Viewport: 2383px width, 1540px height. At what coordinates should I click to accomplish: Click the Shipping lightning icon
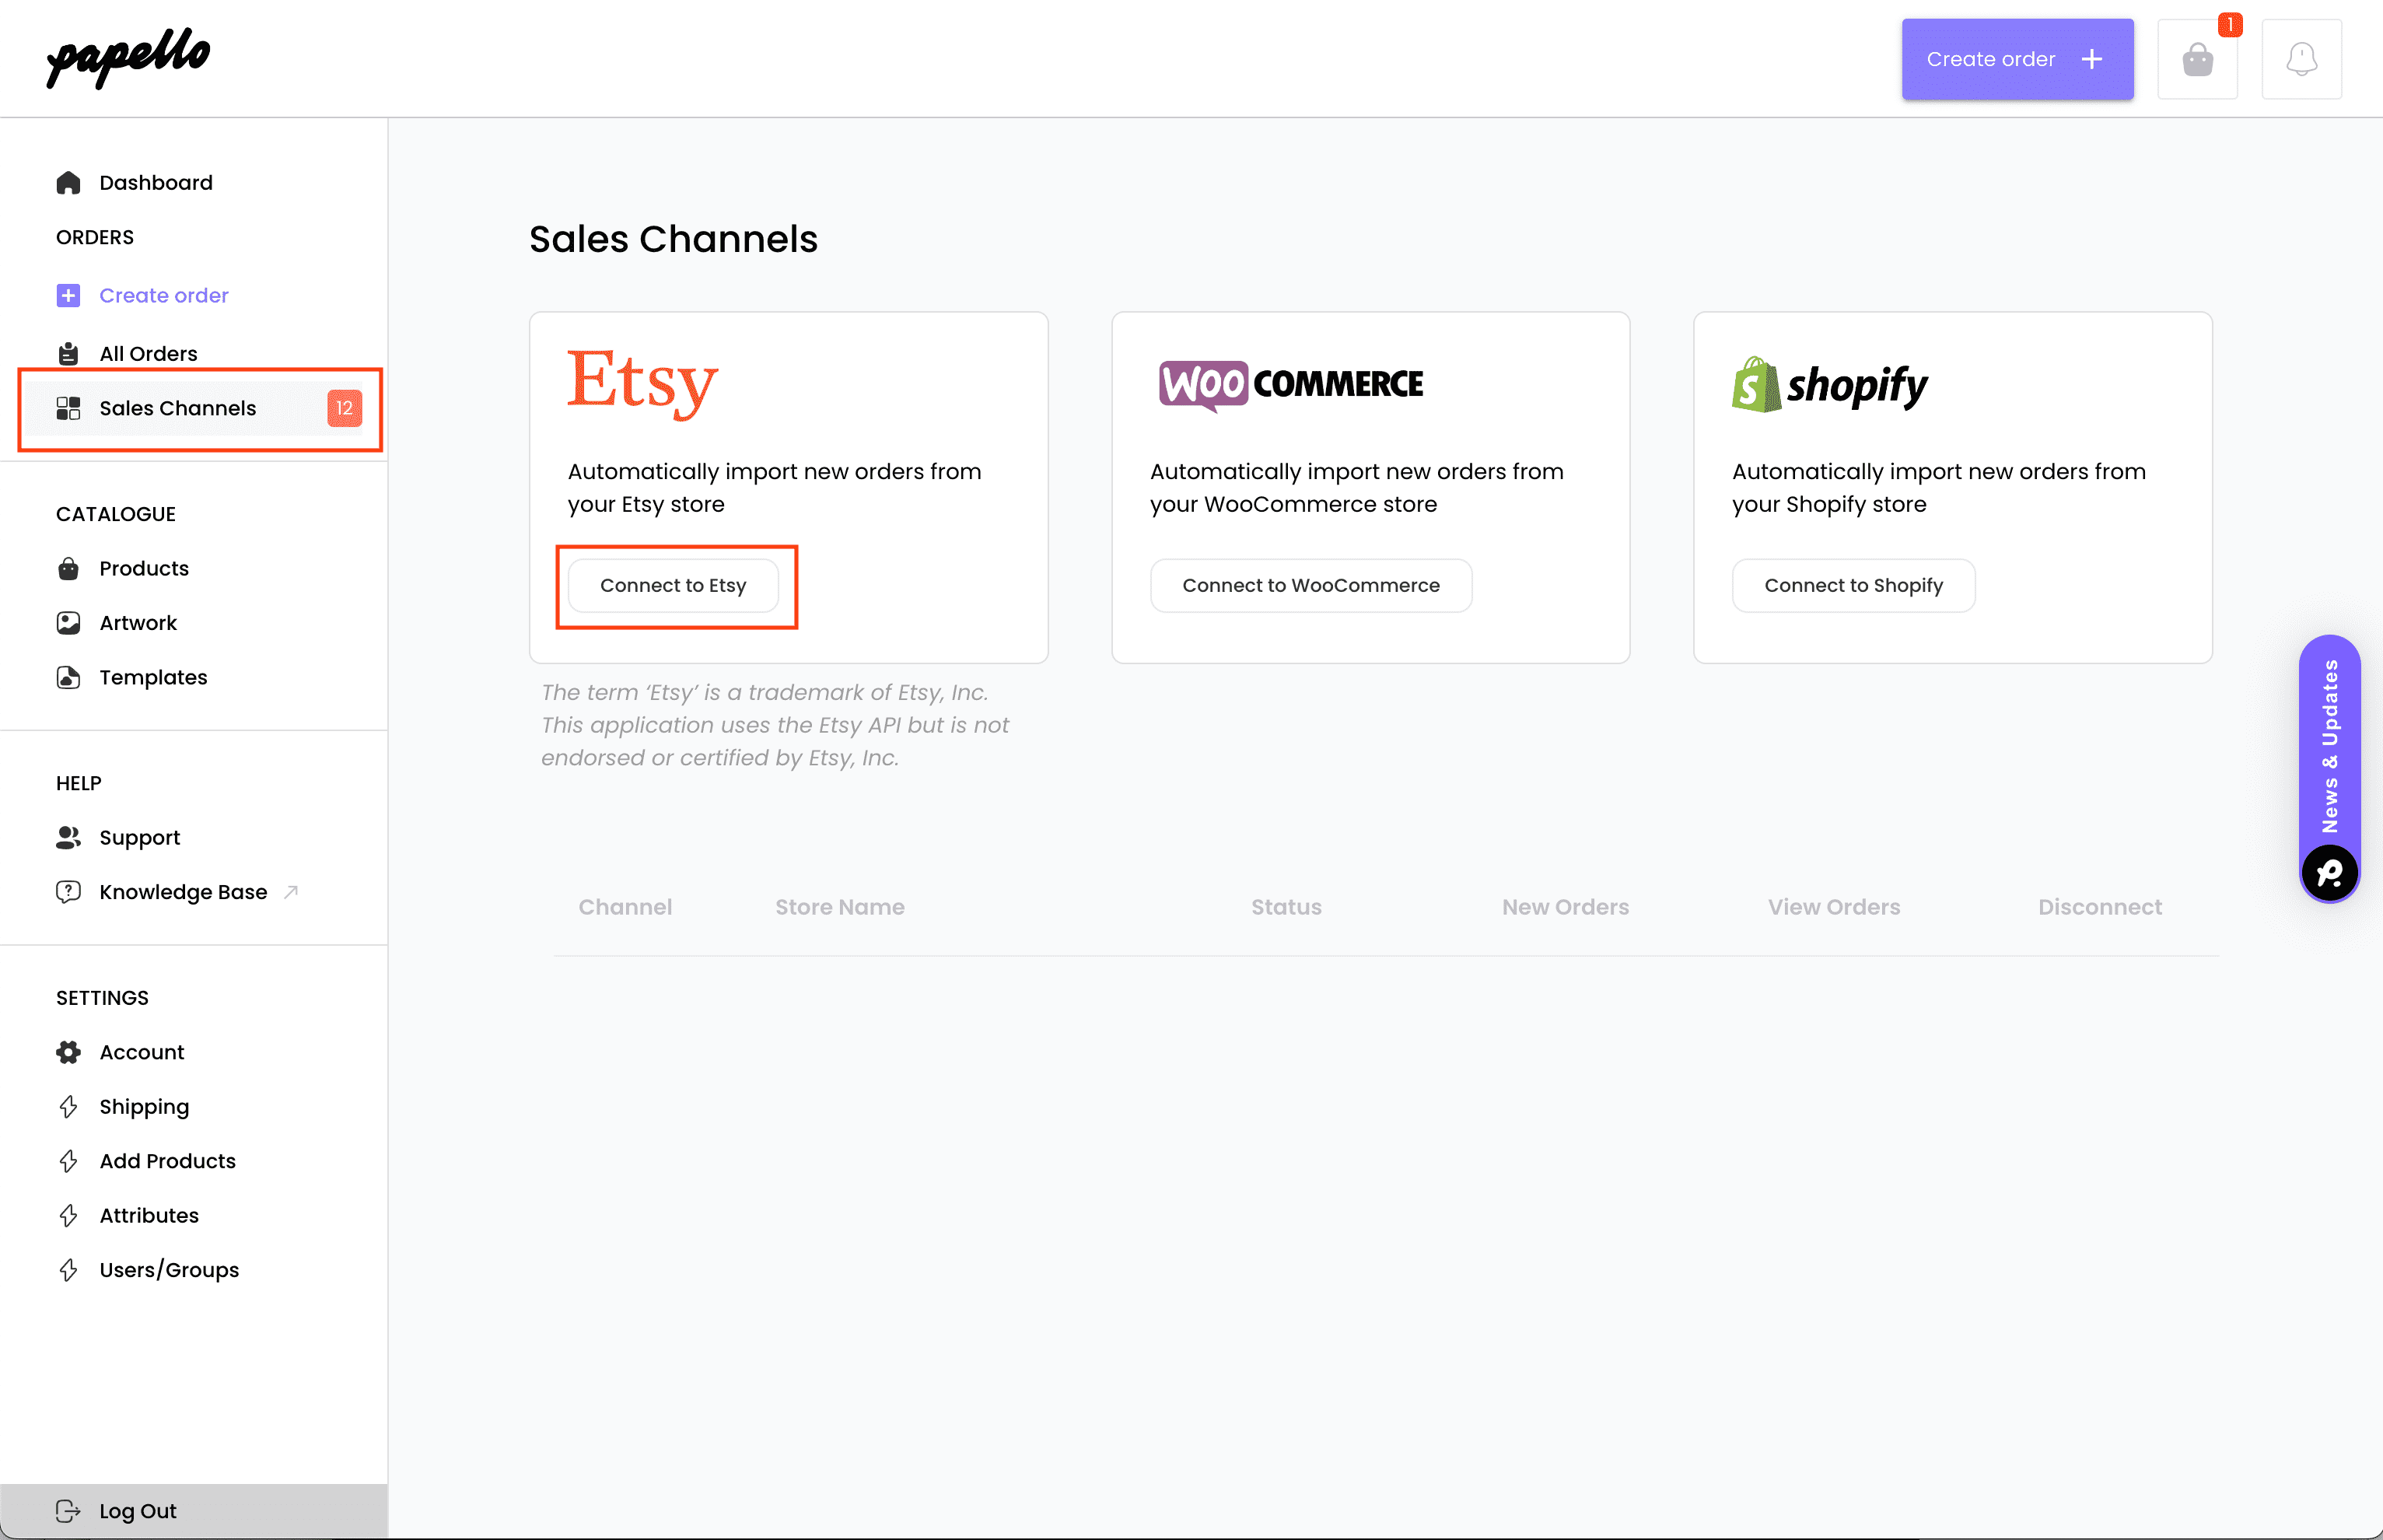(68, 1107)
